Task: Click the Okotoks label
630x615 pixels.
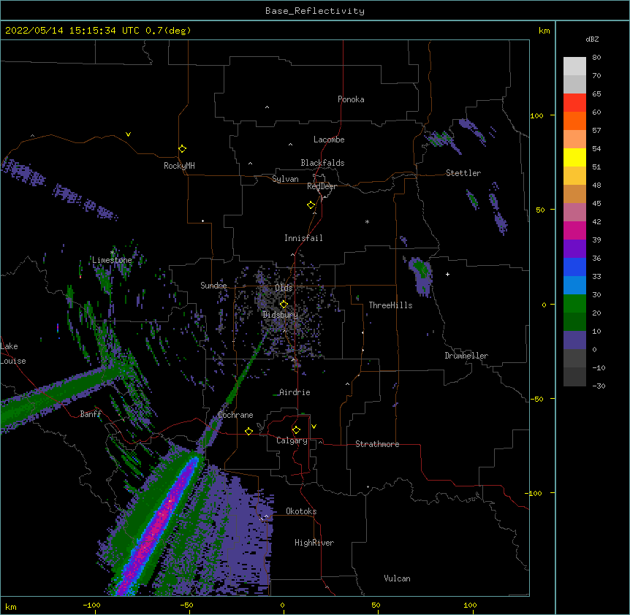Action: [301, 511]
